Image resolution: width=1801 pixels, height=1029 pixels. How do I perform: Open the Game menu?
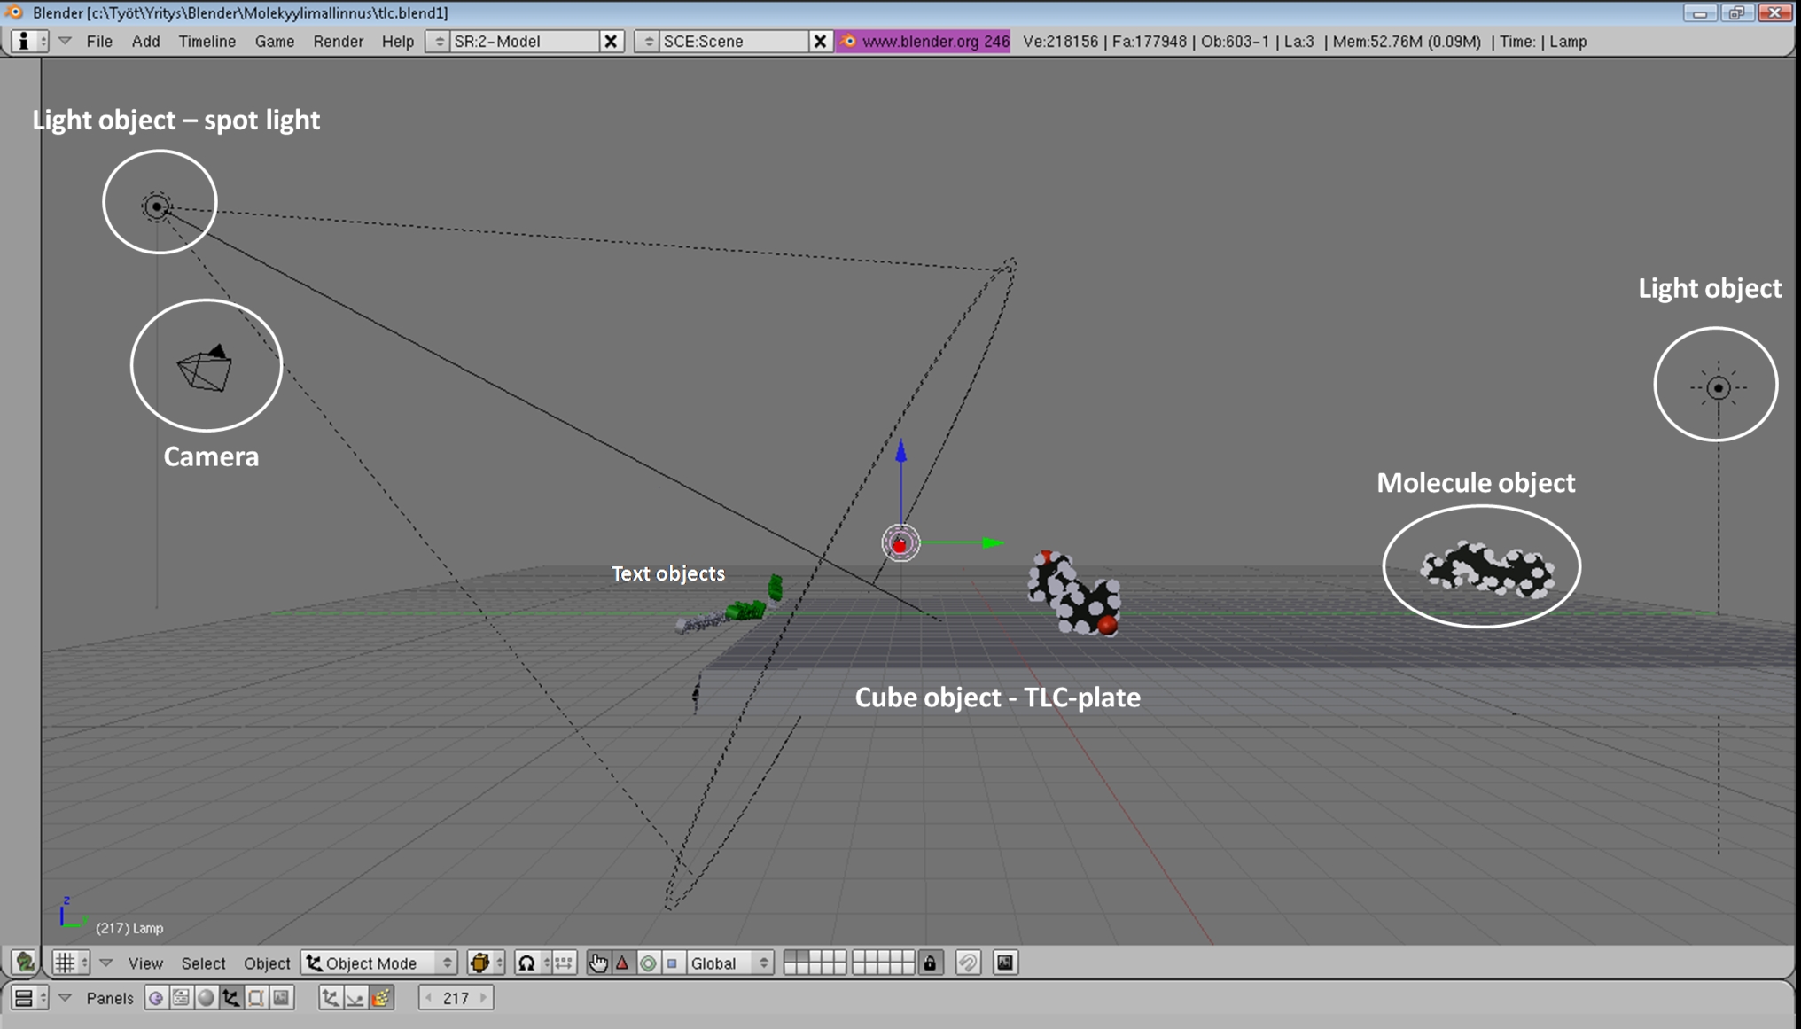(x=275, y=42)
